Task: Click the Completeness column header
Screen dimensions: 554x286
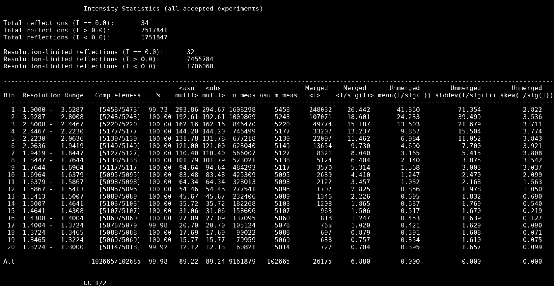Action: (x=118, y=95)
